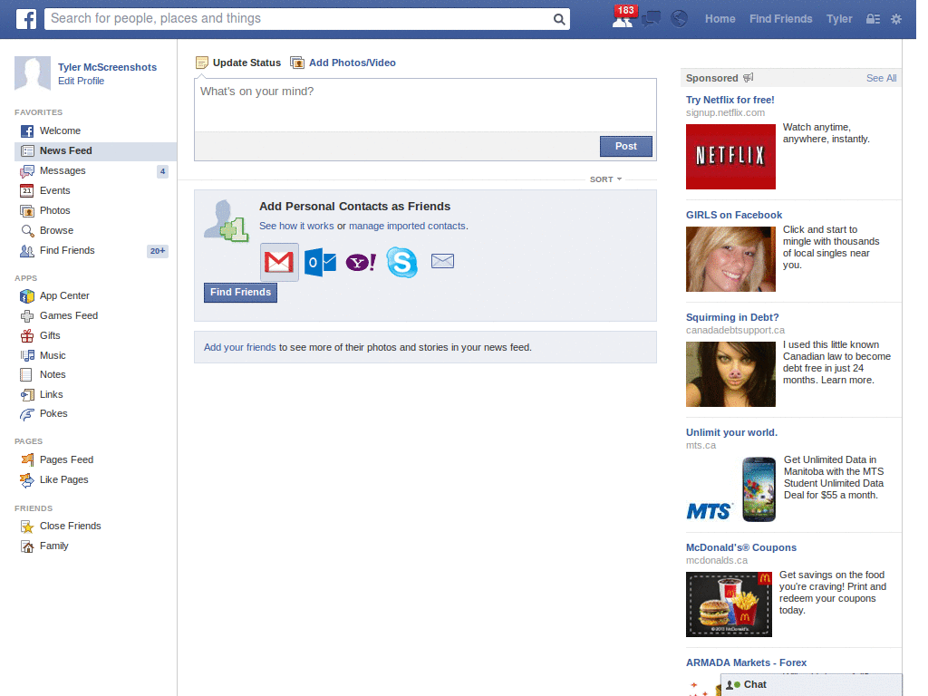
Task: Click the Browse magnifier icon
Action: (x=27, y=231)
